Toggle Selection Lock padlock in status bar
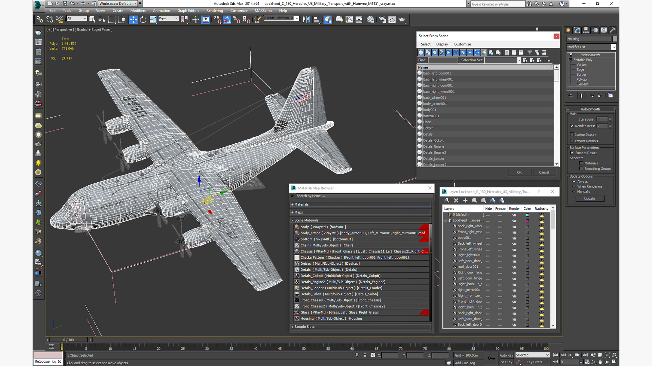 click(x=365, y=355)
